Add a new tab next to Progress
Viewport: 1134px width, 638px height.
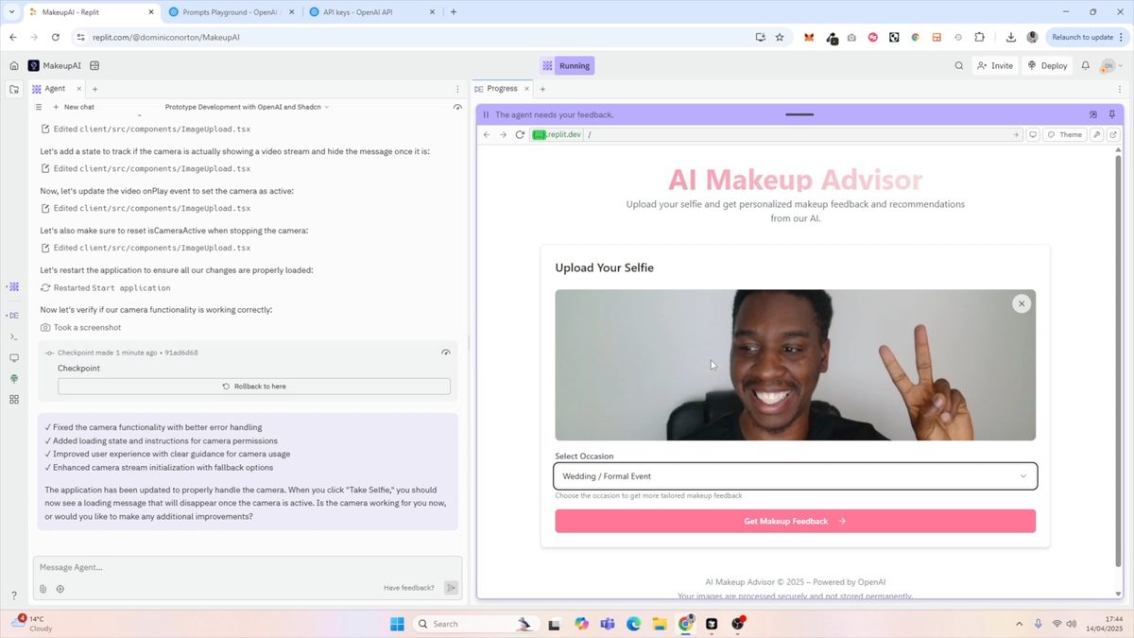[542, 89]
